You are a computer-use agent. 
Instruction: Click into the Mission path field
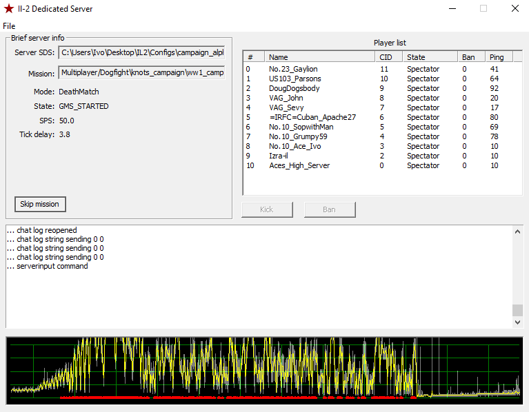141,73
